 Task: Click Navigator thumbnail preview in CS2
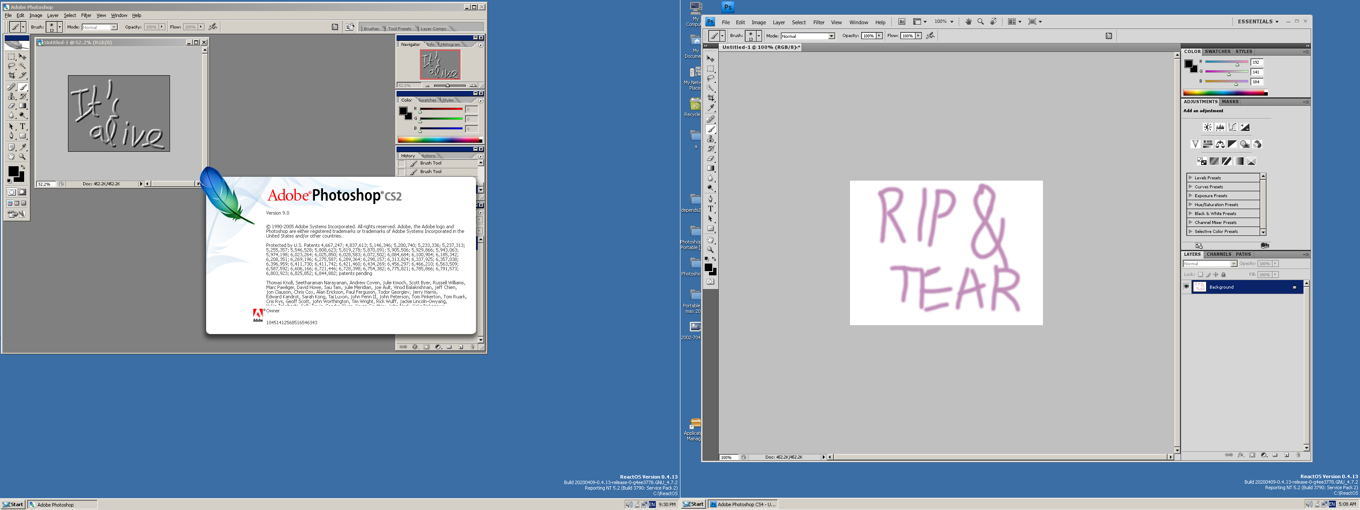click(440, 64)
